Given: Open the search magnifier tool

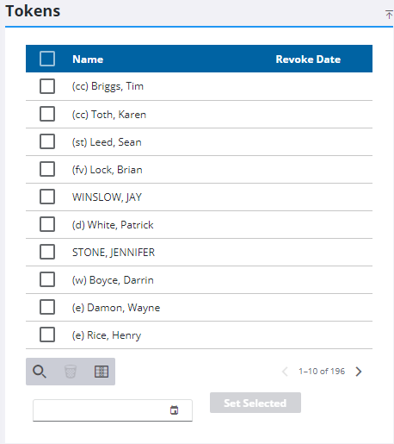Looking at the screenshot, I should click(40, 372).
